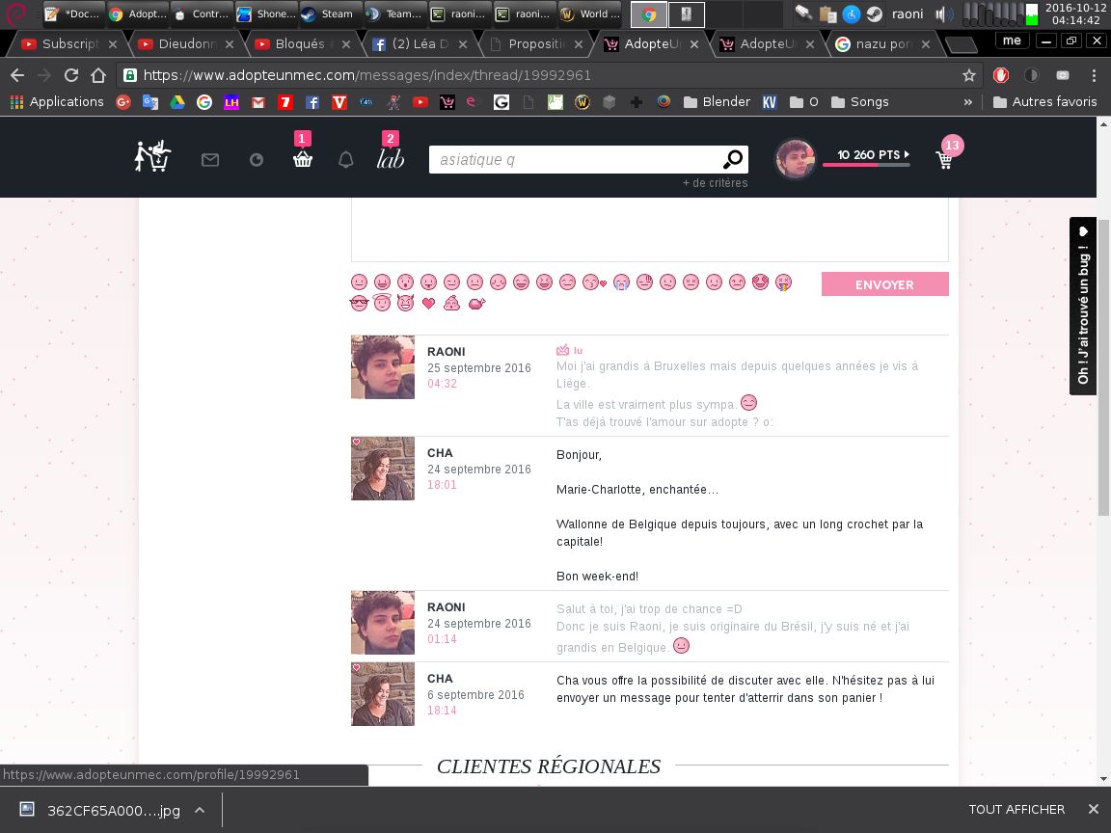The image size is (1111, 833).
Task: Switch to the nazu Google tab
Action: (x=882, y=44)
